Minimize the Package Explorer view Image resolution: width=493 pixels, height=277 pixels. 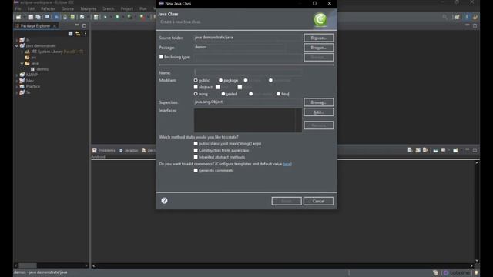coord(77,25)
